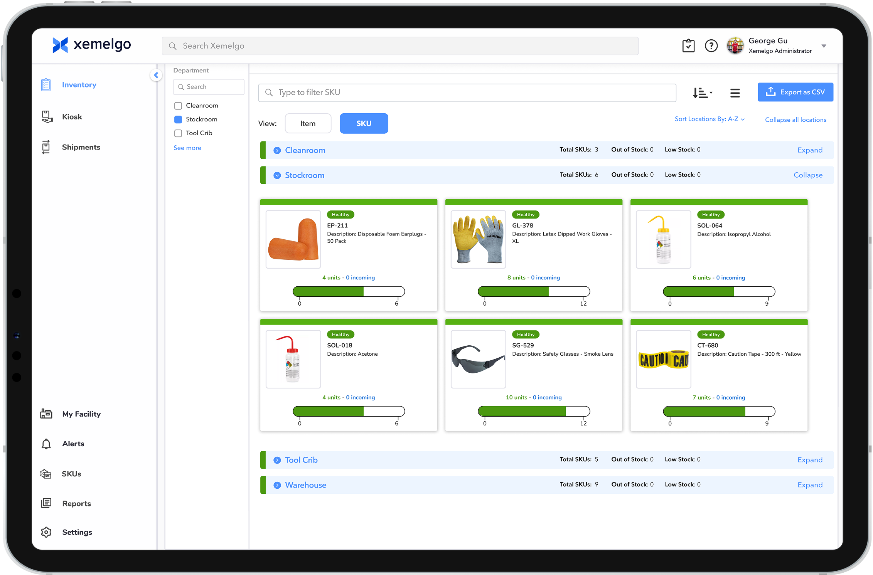
Task: Click the Export upload icon
Action: 771,92
